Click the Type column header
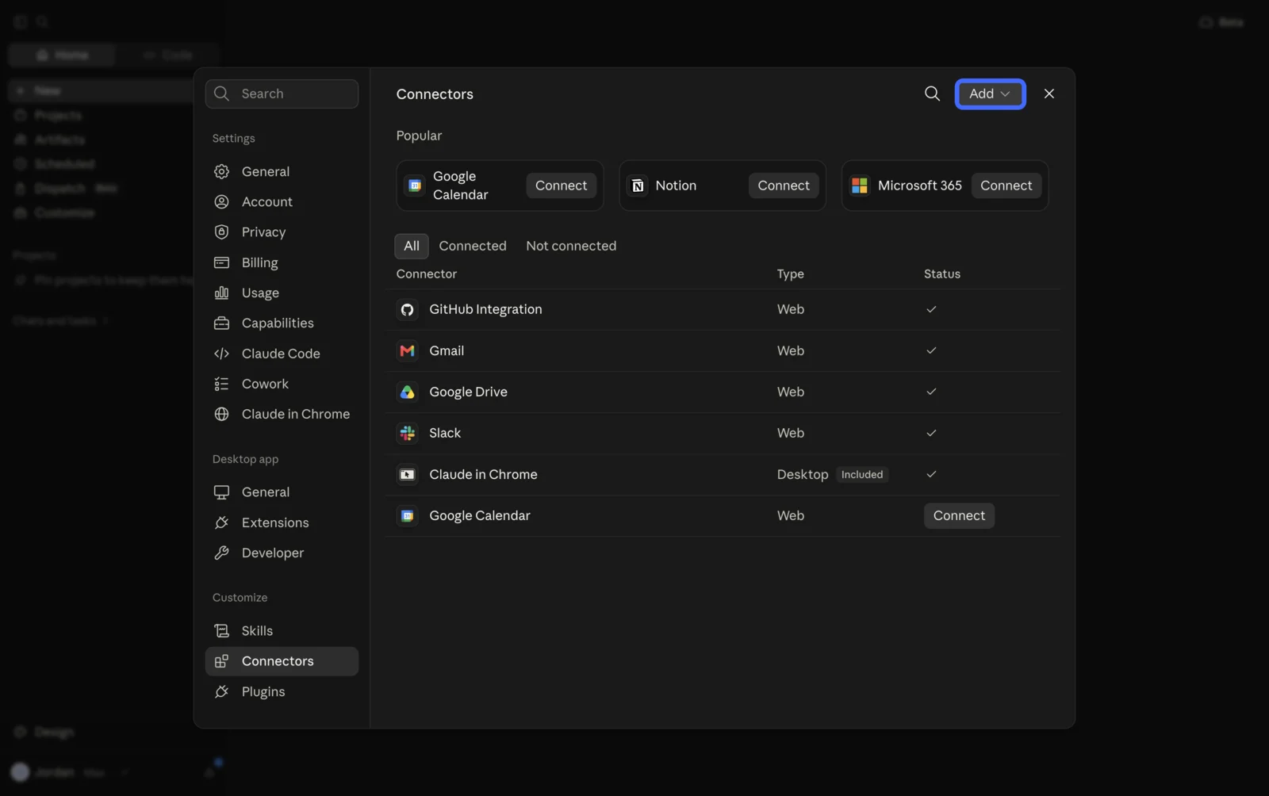Viewport: 1269px width, 796px height. (791, 274)
